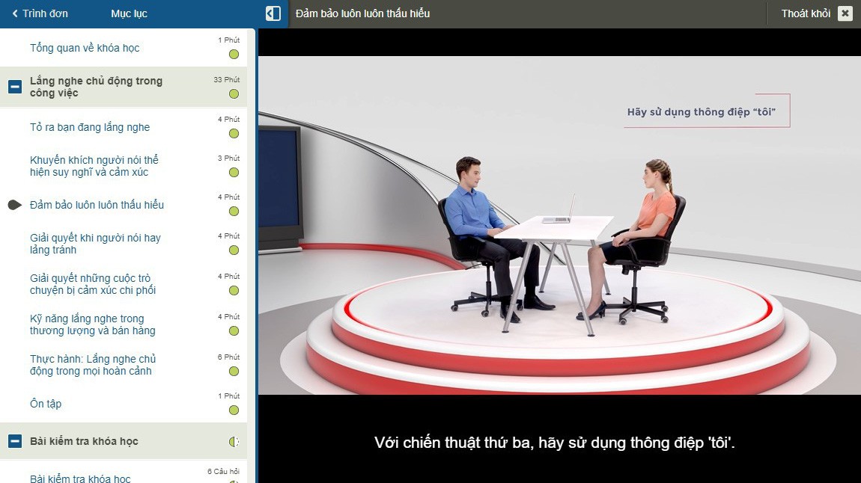Viewport: 861px width, 483px height.
Task: Open the Mục lục tab
Action: tap(129, 13)
